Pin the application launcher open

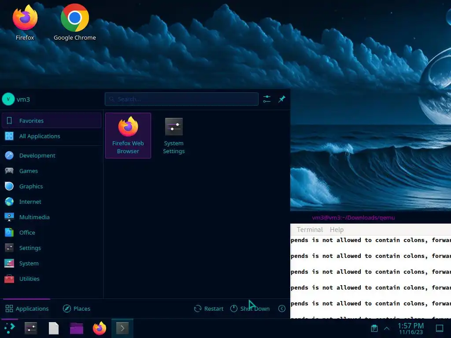click(x=282, y=99)
